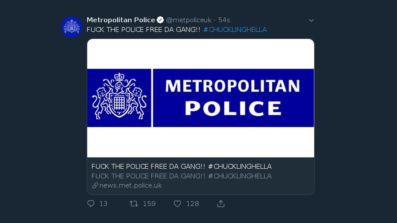Viewport: 397px width, 223px height.
Task: Like the tweet with the heart icon
Action: pyautogui.click(x=177, y=203)
